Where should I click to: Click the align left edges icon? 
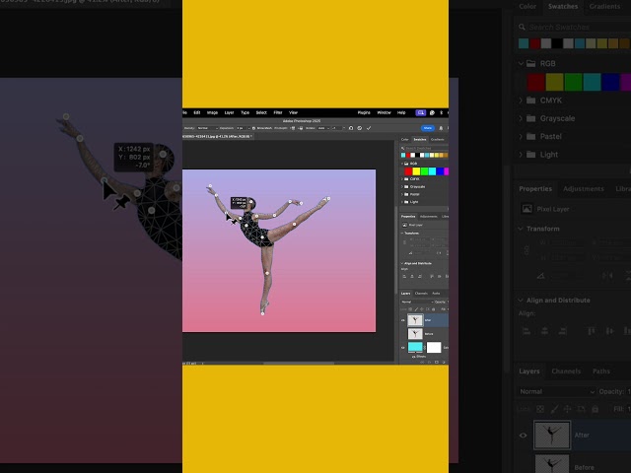(404, 276)
